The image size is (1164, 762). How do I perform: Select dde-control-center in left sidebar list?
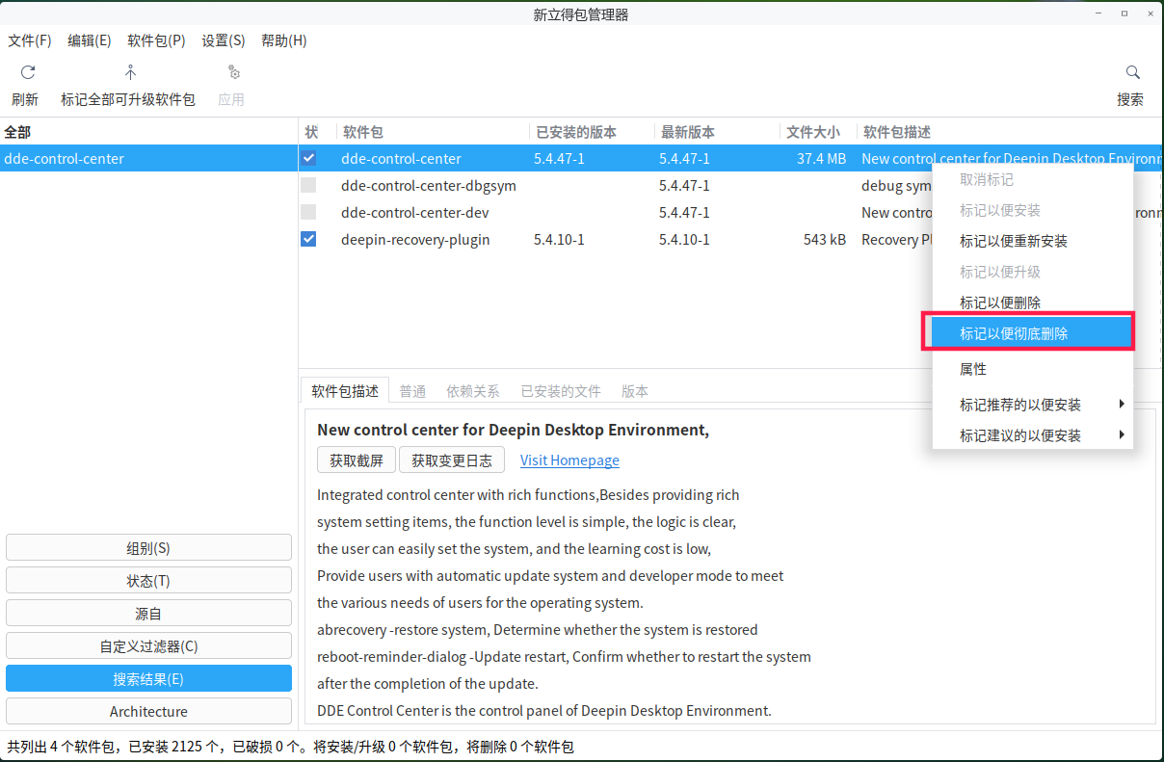tap(148, 158)
